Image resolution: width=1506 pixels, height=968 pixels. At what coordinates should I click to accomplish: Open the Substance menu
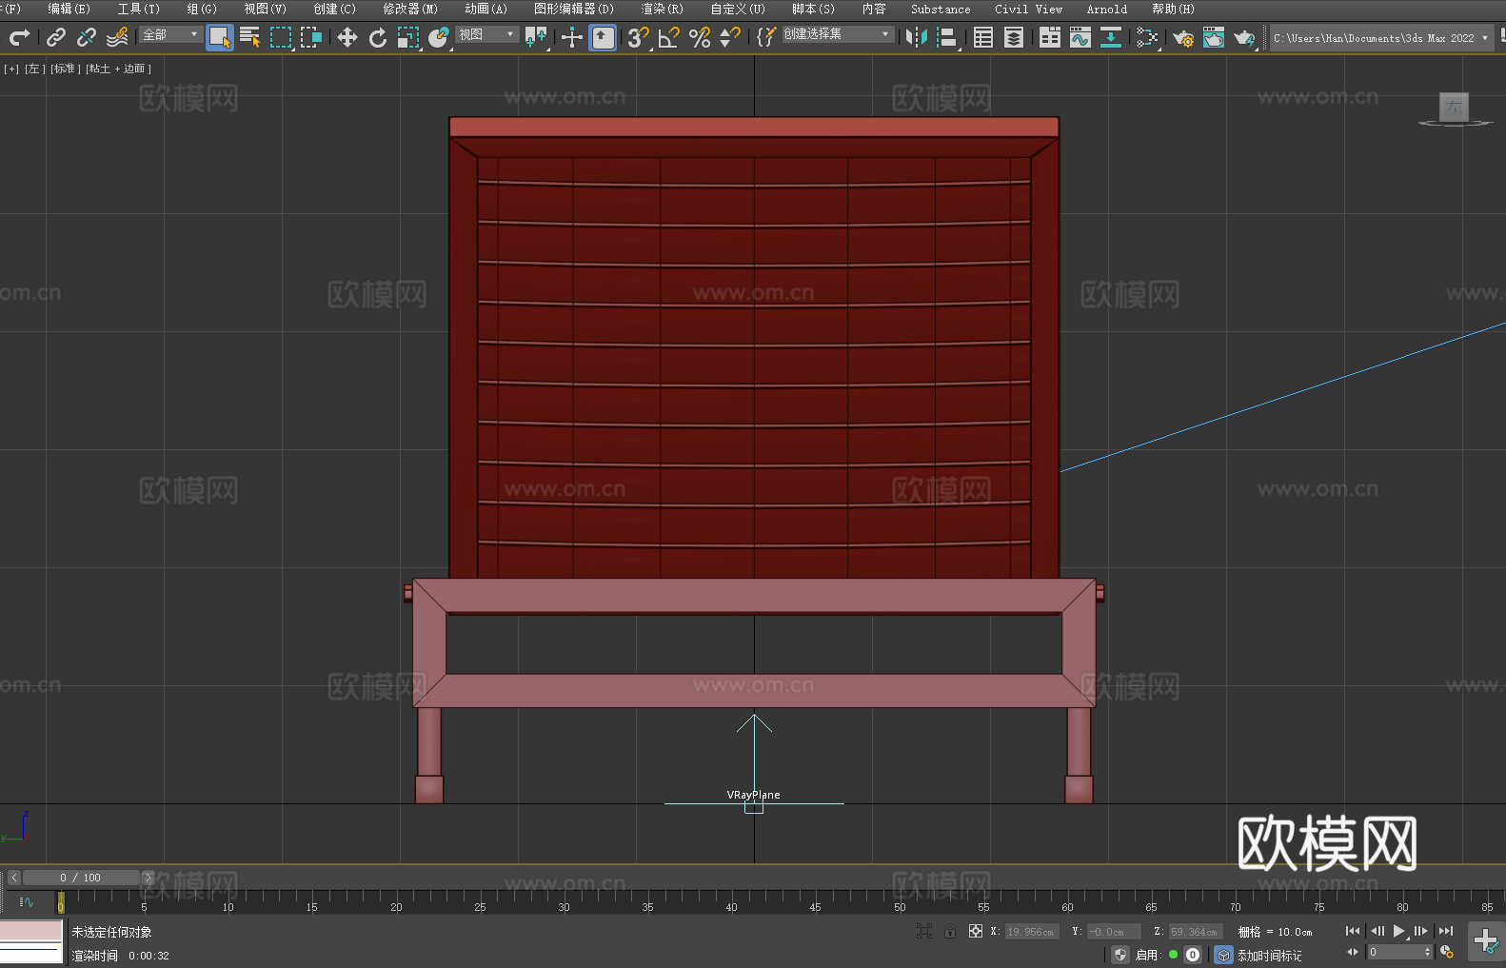pyautogui.click(x=941, y=9)
